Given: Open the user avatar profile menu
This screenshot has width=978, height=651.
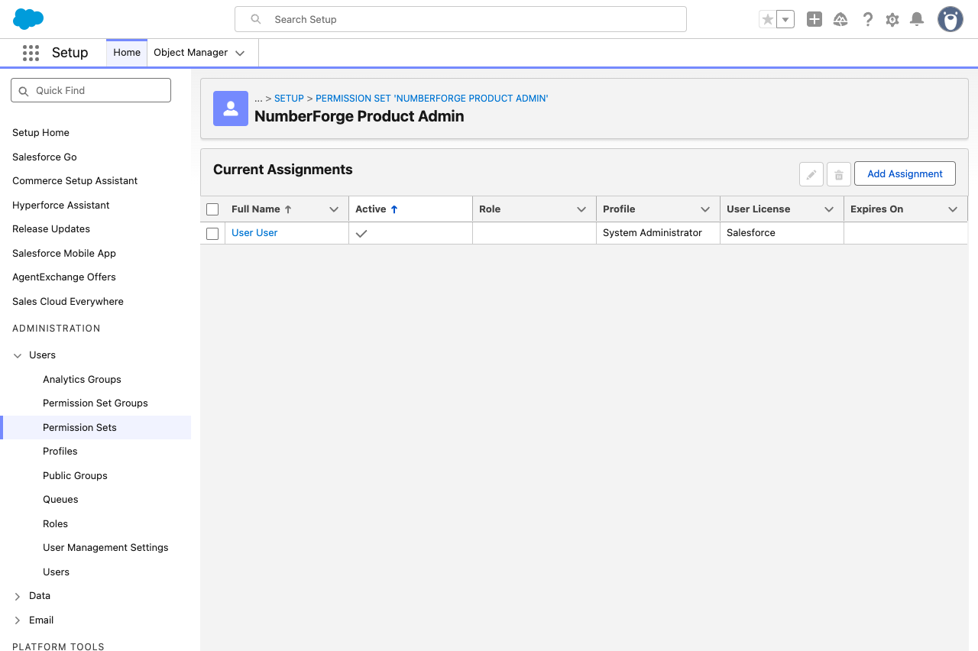Looking at the screenshot, I should [x=950, y=19].
